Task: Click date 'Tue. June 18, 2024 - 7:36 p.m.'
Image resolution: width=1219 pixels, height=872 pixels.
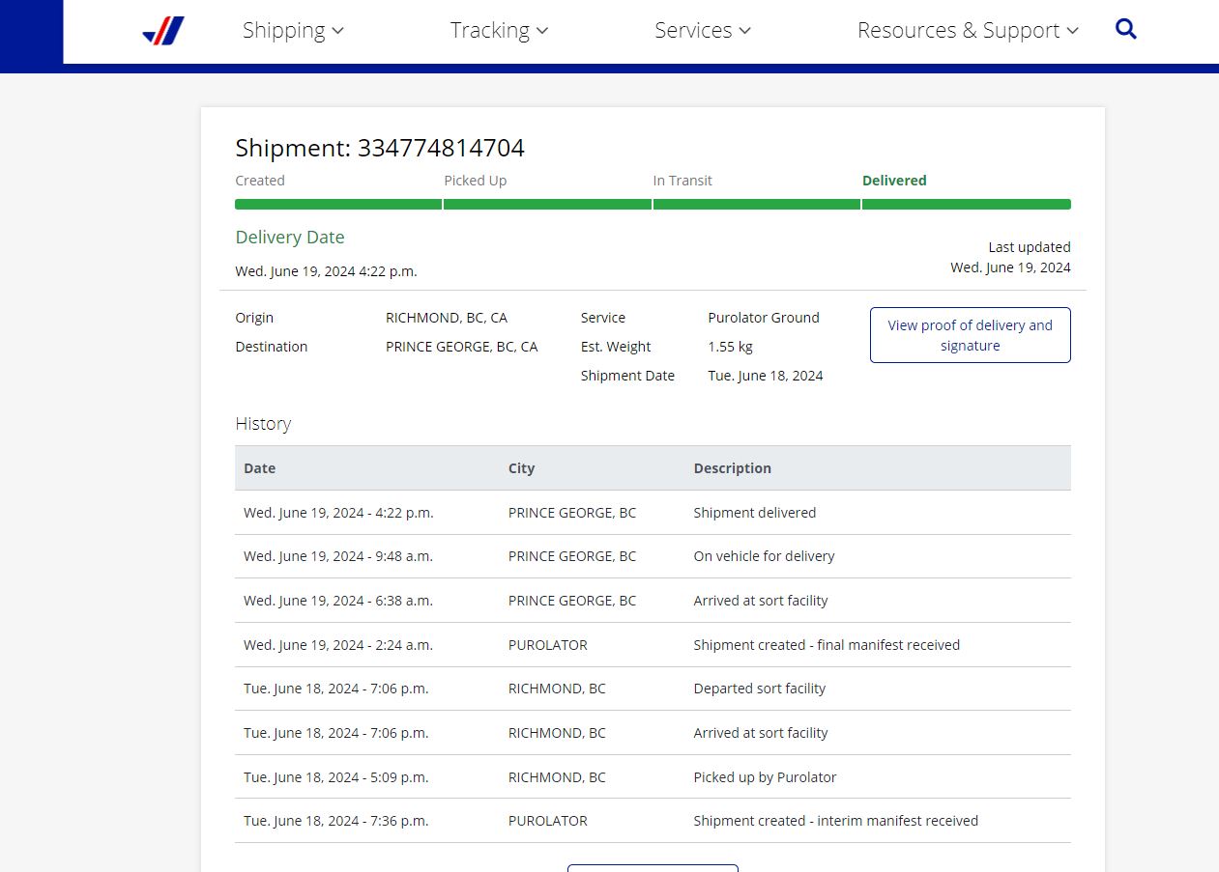Action: pyautogui.click(x=335, y=821)
